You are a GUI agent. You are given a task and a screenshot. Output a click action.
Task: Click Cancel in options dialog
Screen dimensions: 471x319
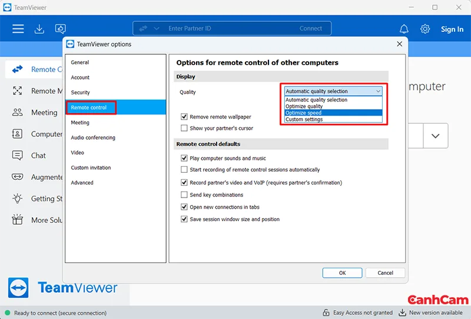click(386, 273)
